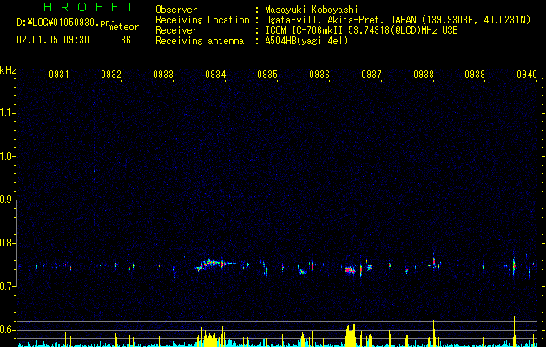Screen dimensions: 546x347
Task: Click the 0.9 kHz axis label
Action: click(x=7, y=200)
